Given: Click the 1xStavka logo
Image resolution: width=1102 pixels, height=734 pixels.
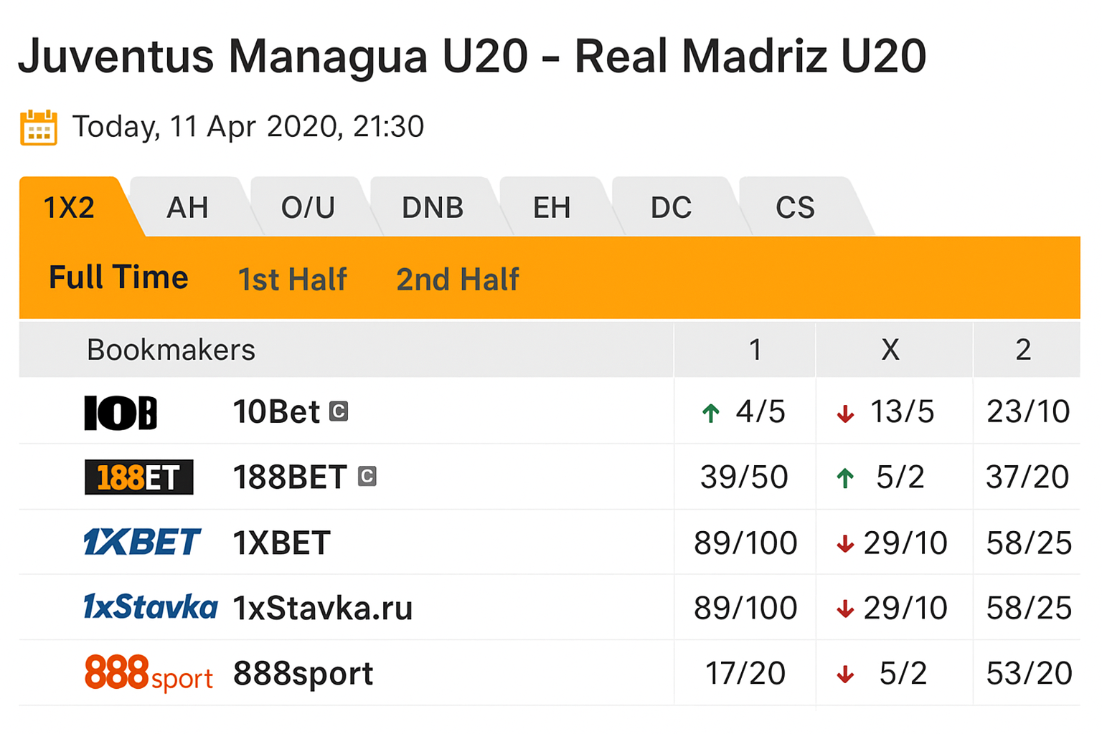Looking at the screenshot, I should point(150,608).
